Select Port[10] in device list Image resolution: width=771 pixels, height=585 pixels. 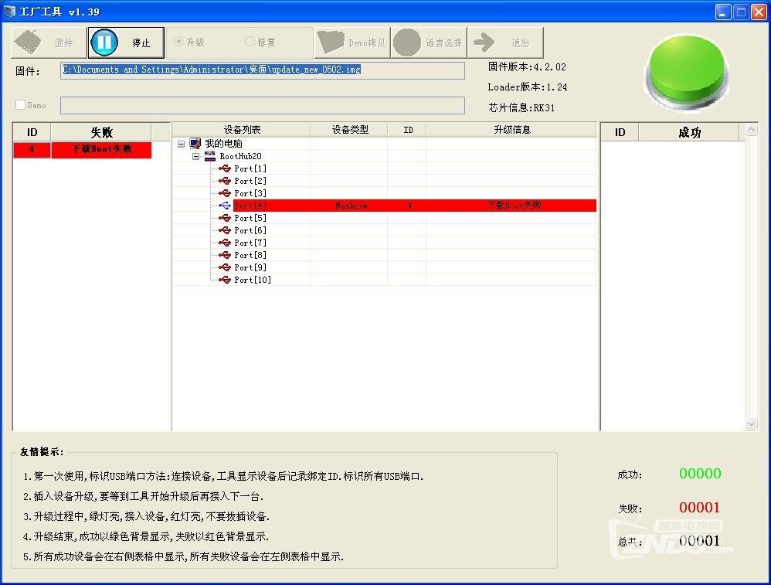pyautogui.click(x=253, y=280)
